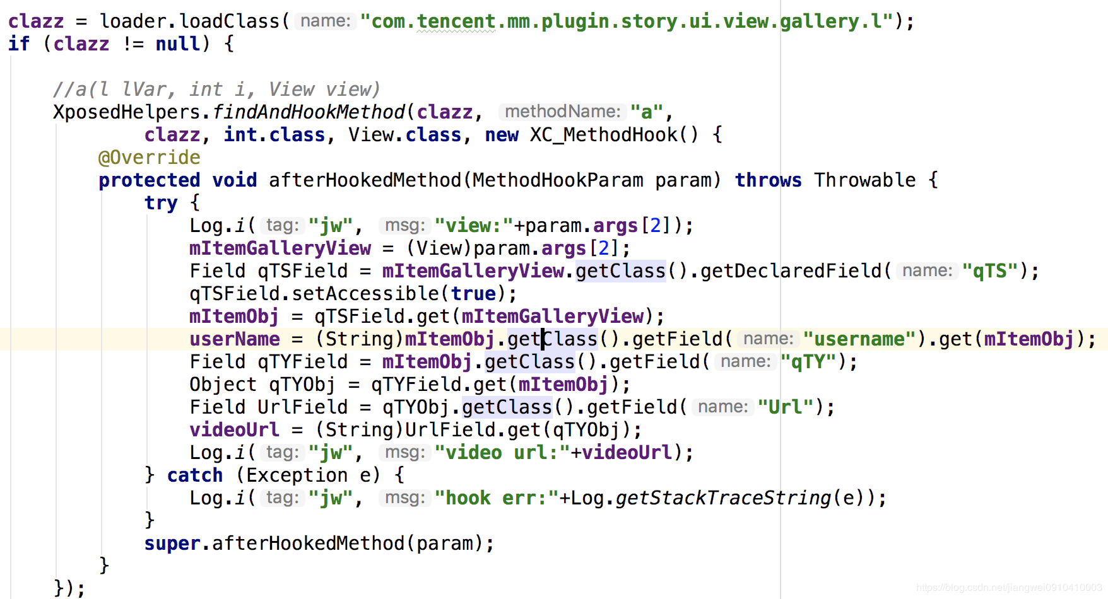Click the string "qTS"

click(990, 270)
